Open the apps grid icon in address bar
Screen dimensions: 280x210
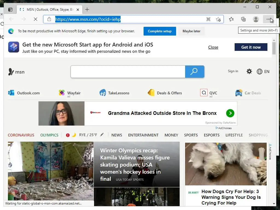(208, 19)
